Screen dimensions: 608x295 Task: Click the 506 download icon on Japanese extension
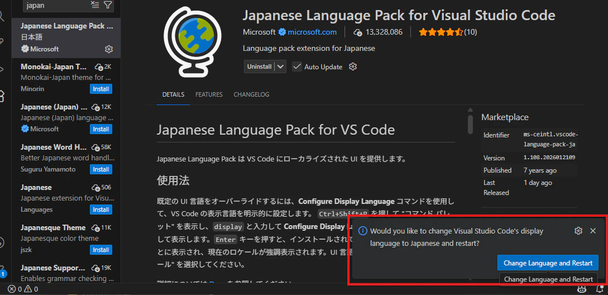point(96,188)
